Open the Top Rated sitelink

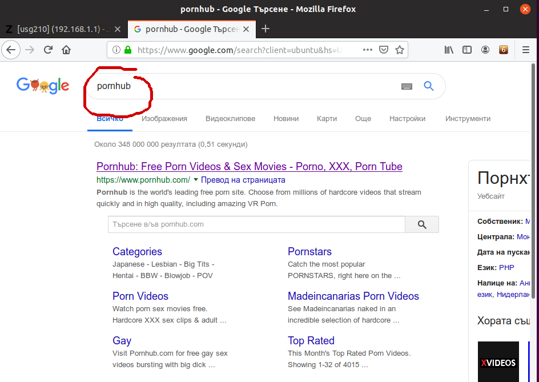point(311,341)
